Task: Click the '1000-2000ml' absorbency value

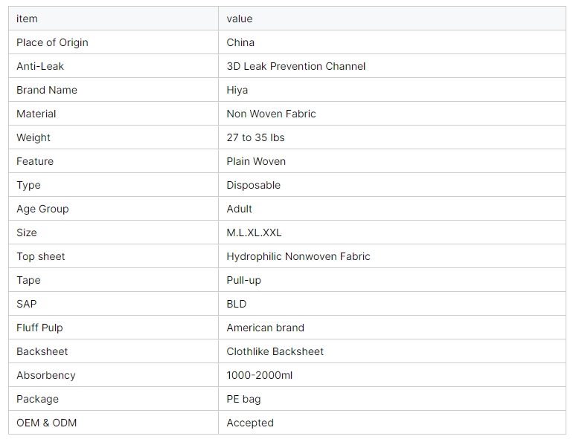Action: (260, 375)
